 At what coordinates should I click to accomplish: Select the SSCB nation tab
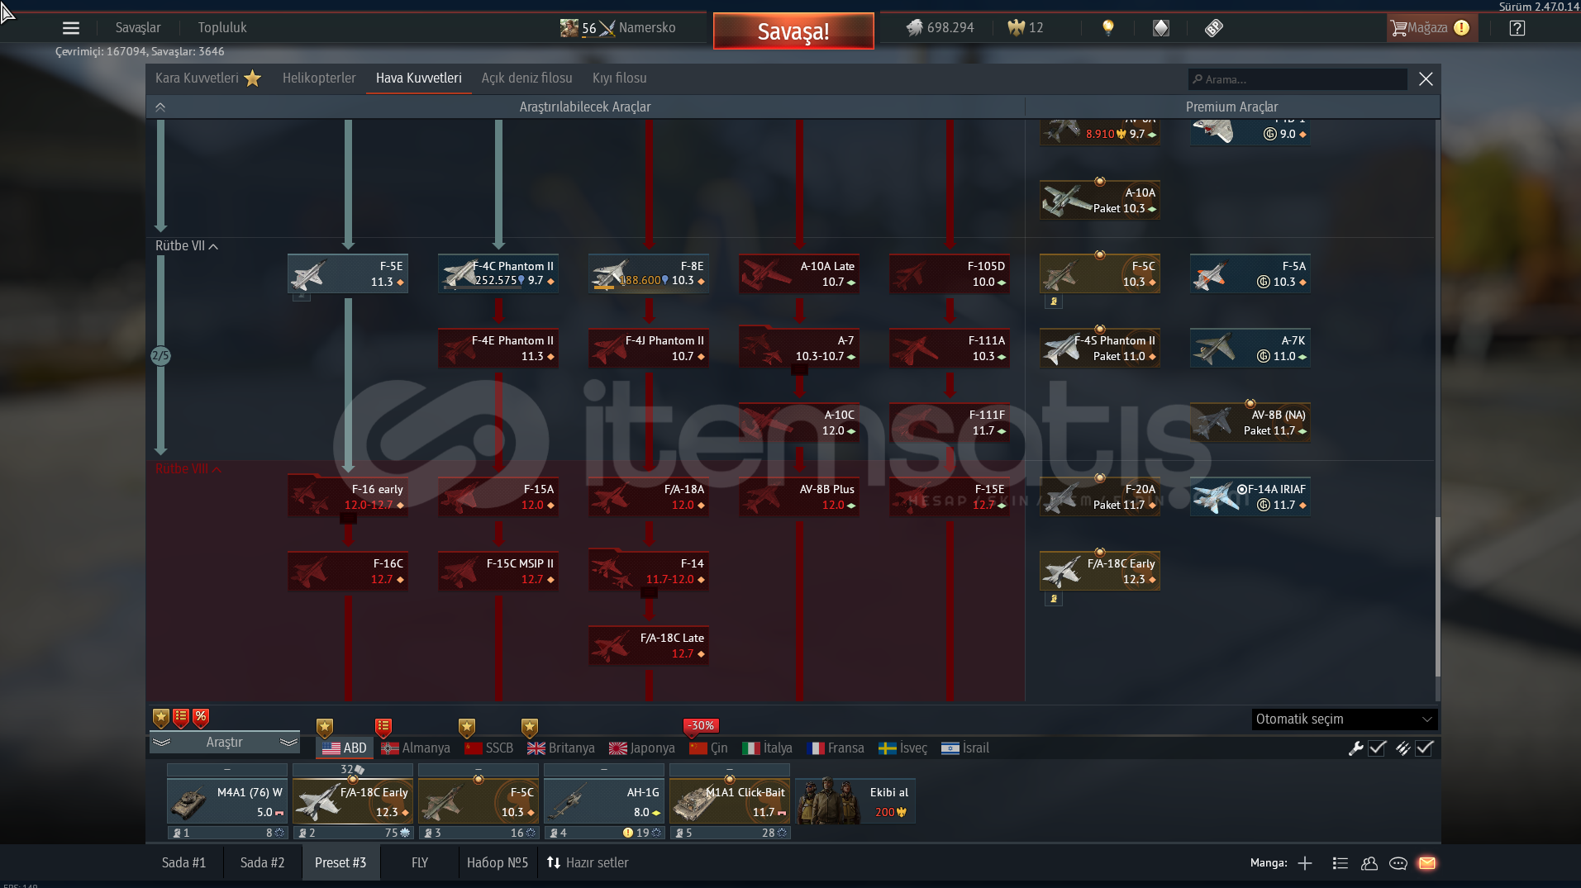(488, 748)
